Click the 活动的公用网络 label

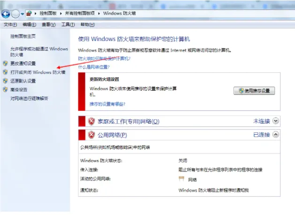[x=95, y=179]
